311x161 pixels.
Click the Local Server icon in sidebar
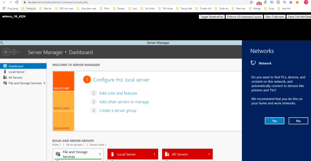pos(5,72)
